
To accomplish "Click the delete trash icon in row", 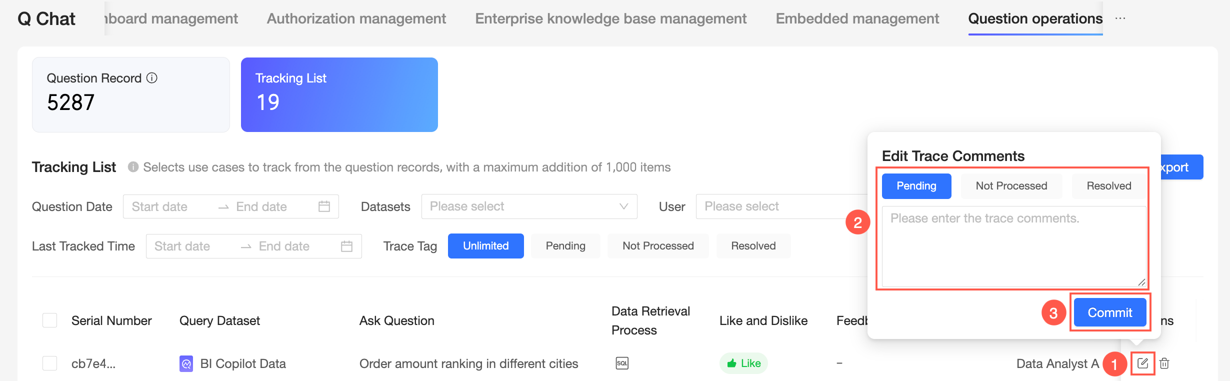I will (1164, 363).
